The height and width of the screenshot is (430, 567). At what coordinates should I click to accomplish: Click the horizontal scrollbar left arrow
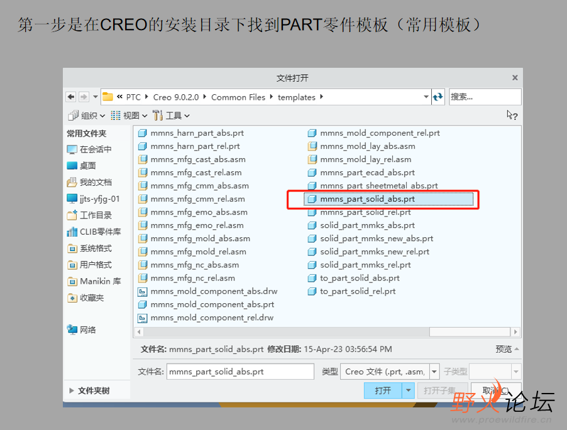tap(139, 331)
